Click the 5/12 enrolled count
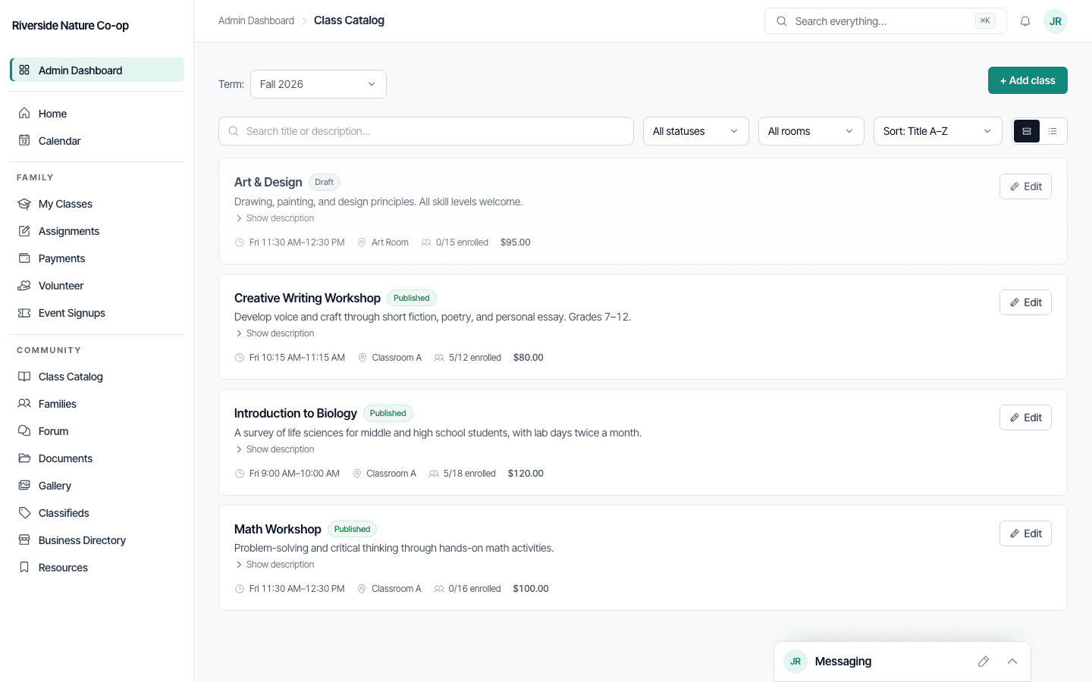 tap(475, 358)
